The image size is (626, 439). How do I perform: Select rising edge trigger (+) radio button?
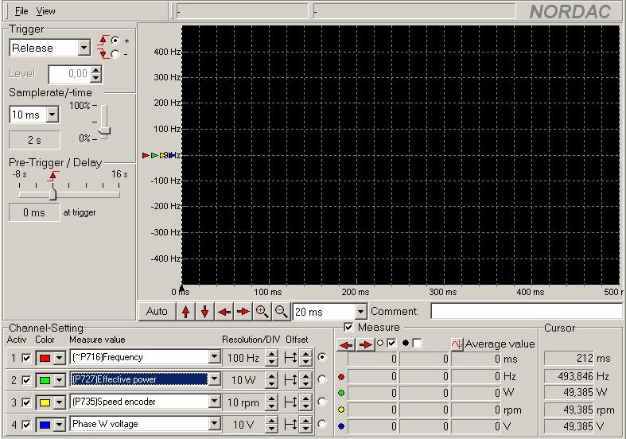coord(115,41)
